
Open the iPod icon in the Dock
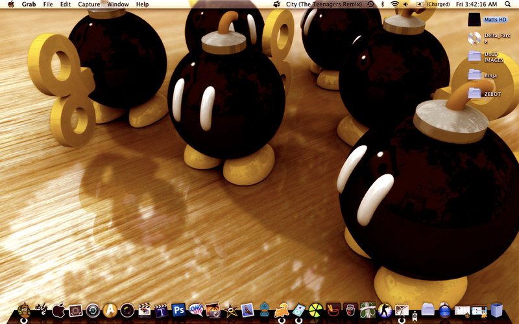(298, 310)
